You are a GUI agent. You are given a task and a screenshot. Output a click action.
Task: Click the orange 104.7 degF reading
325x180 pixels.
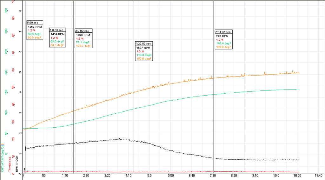click(83, 46)
